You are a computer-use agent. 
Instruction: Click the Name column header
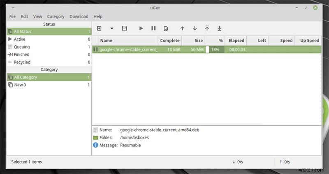click(x=128, y=40)
